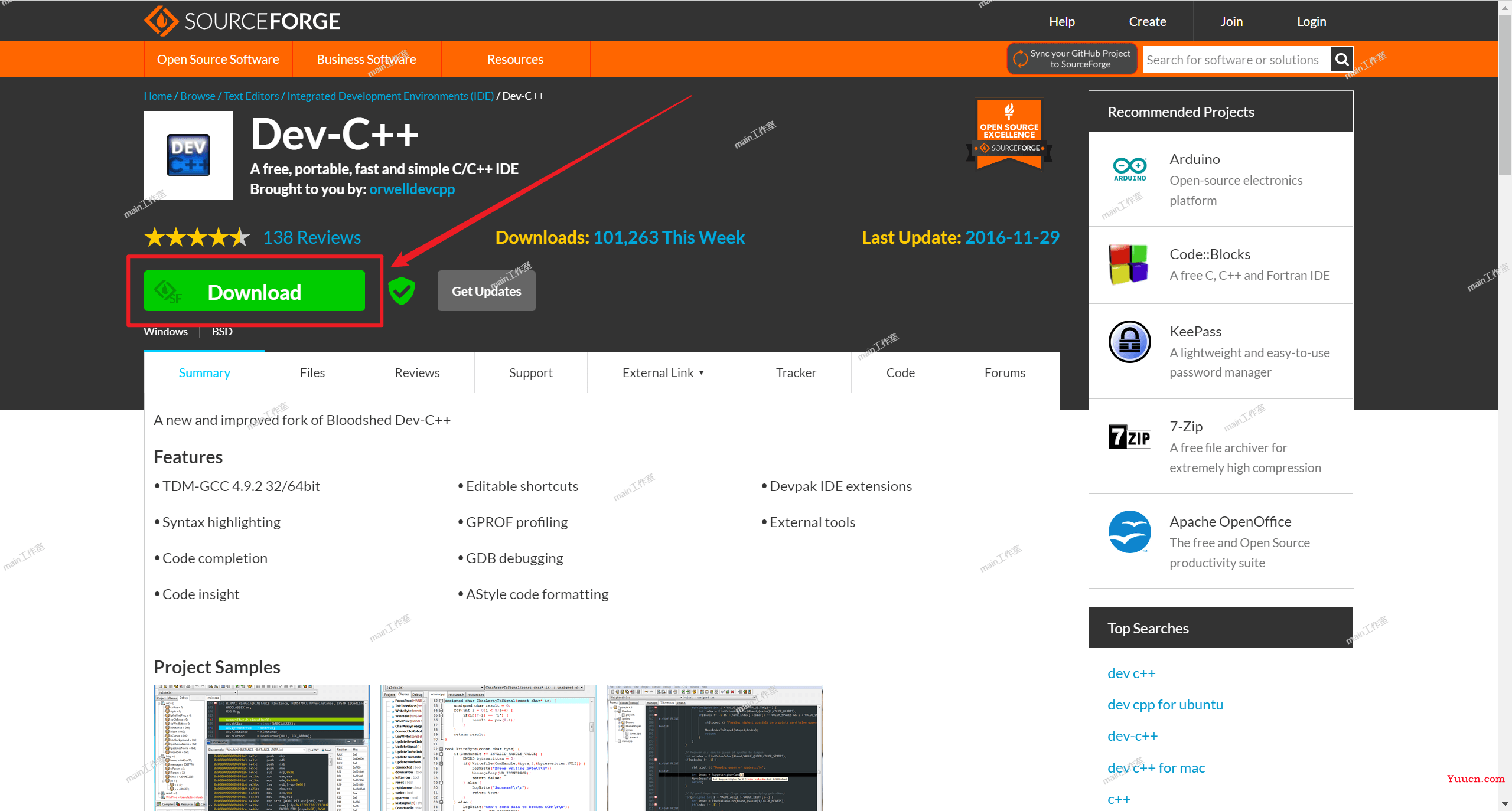
Task: Click the SourceForge logo icon
Action: [159, 19]
